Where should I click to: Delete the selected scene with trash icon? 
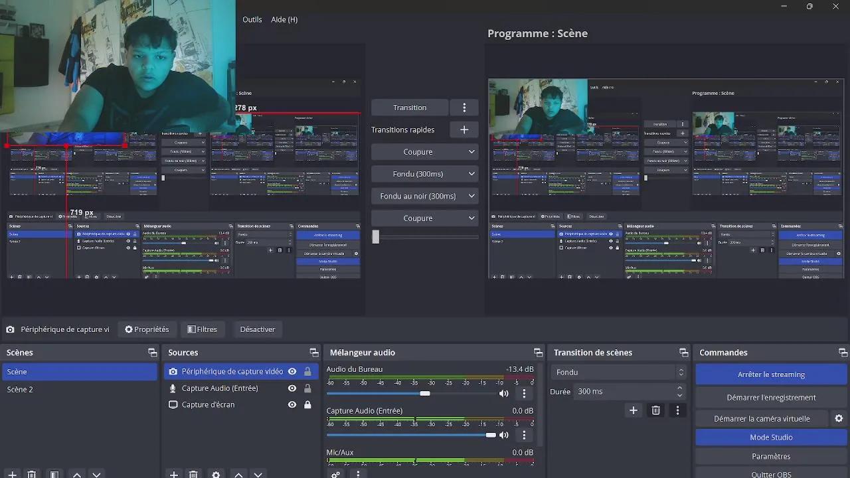point(32,474)
